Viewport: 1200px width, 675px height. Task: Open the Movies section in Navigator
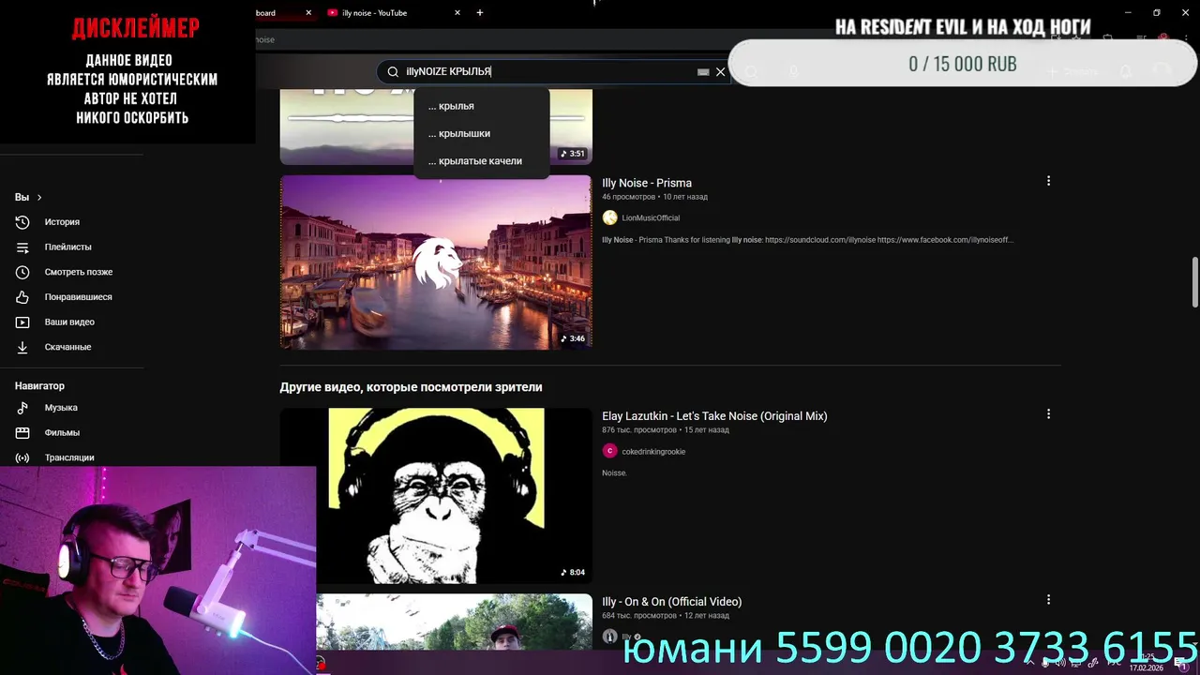coord(62,433)
